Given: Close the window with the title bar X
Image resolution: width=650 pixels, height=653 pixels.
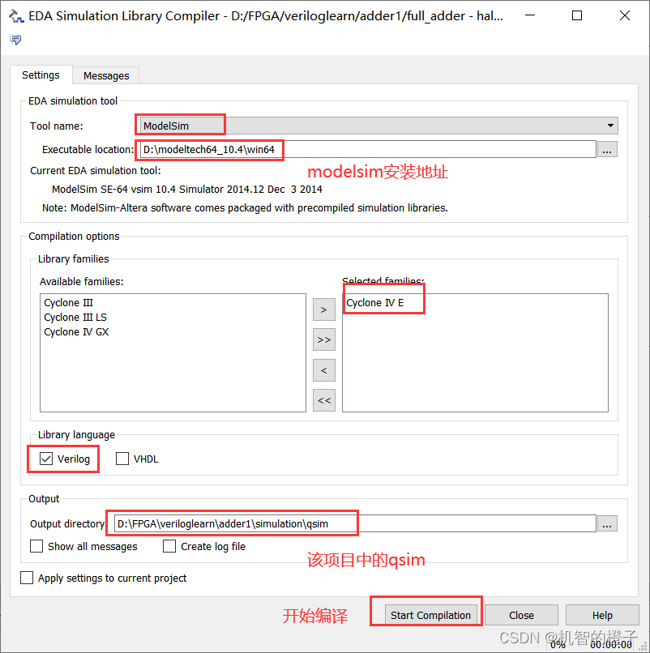Looking at the screenshot, I should pyautogui.click(x=625, y=16).
